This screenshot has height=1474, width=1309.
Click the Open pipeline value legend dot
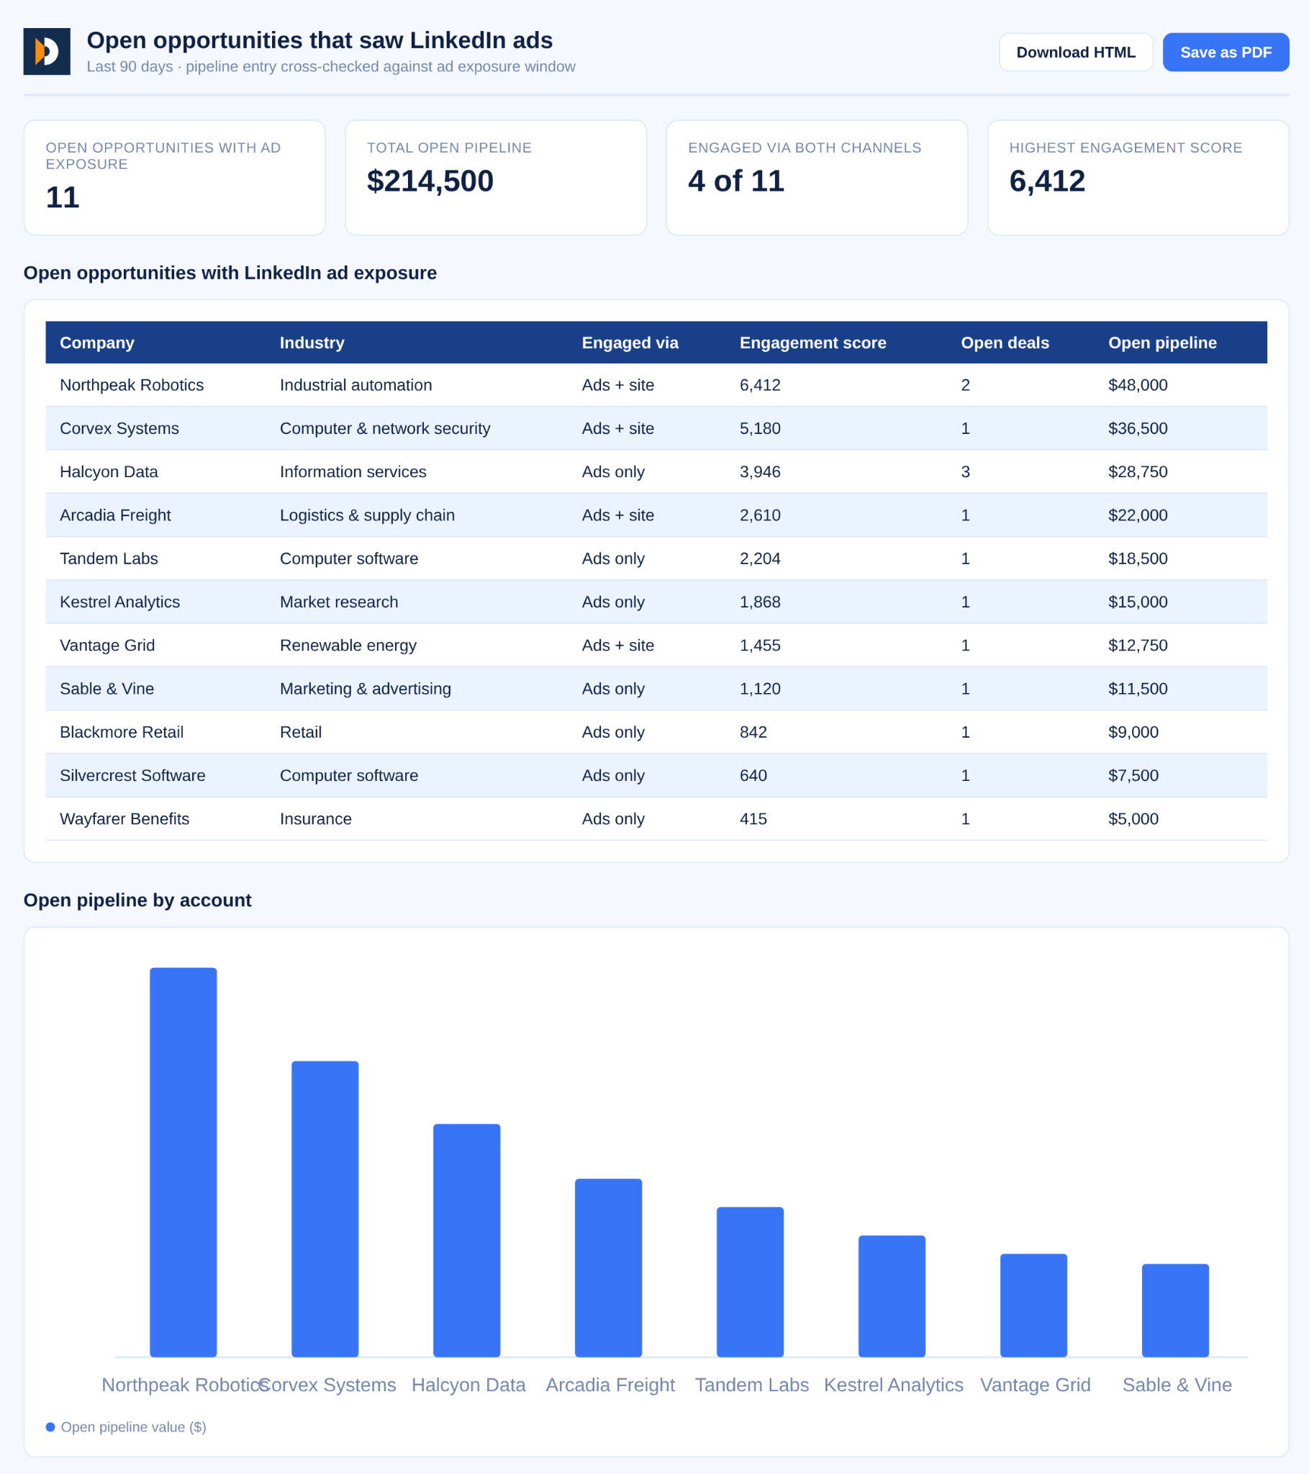click(50, 1427)
